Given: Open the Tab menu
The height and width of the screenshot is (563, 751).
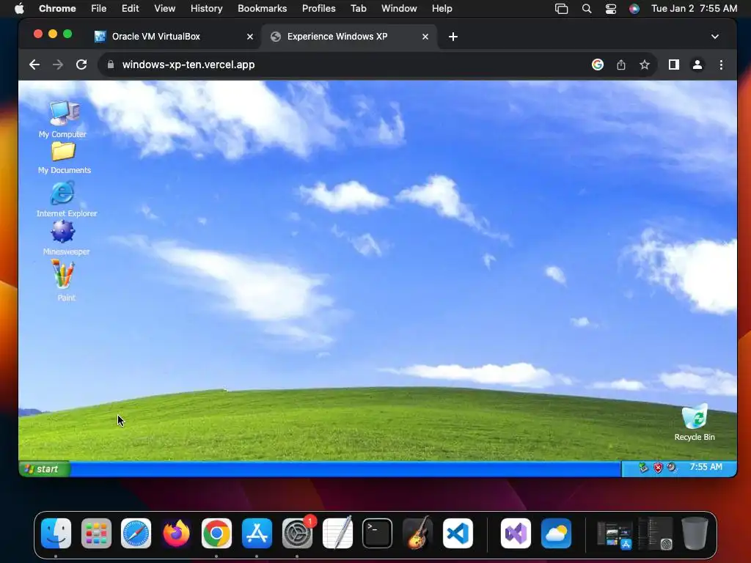Looking at the screenshot, I should pos(358,8).
